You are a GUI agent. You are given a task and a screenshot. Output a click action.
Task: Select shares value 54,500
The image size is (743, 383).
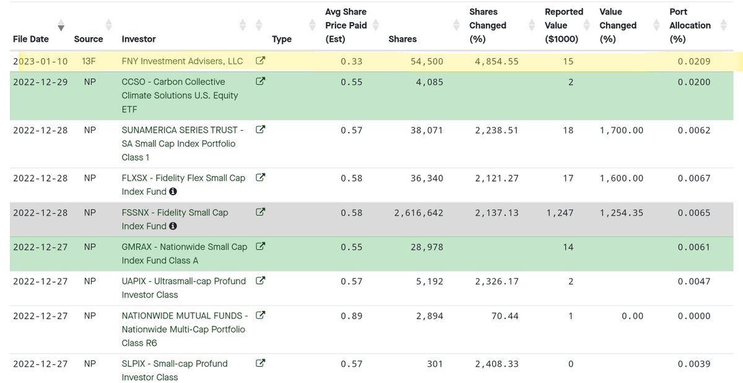click(427, 61)
